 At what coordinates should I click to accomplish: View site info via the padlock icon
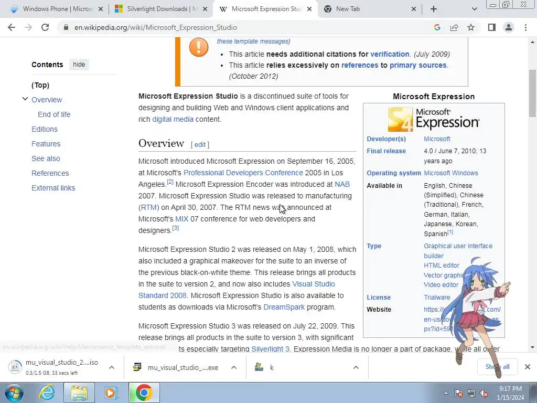(x=66, y=27)
